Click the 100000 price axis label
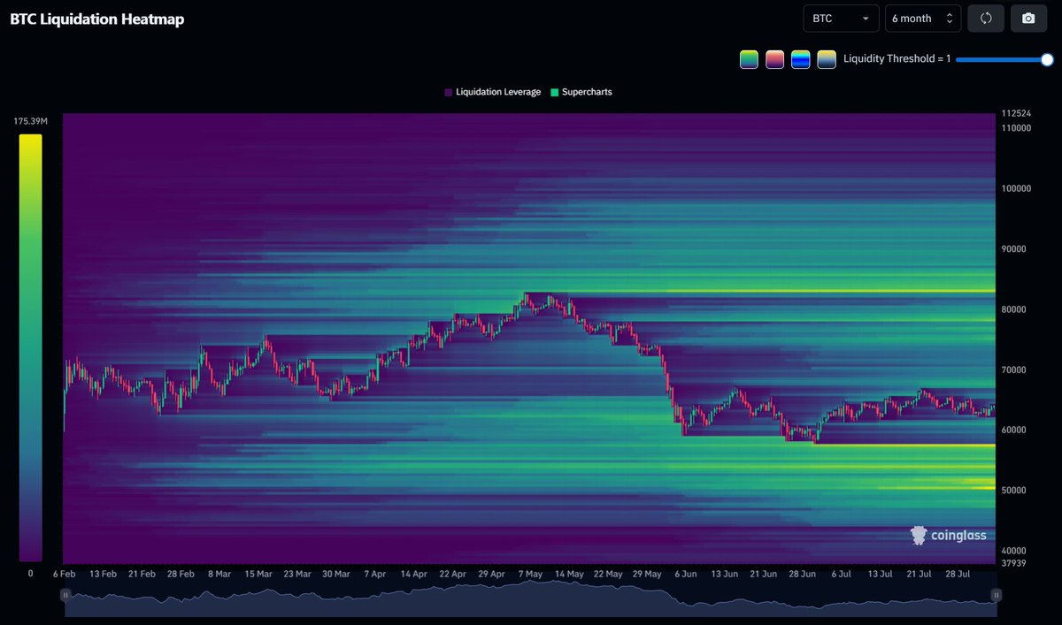This screenshot has height=625, width=1062. click(x=1016, y=188)
